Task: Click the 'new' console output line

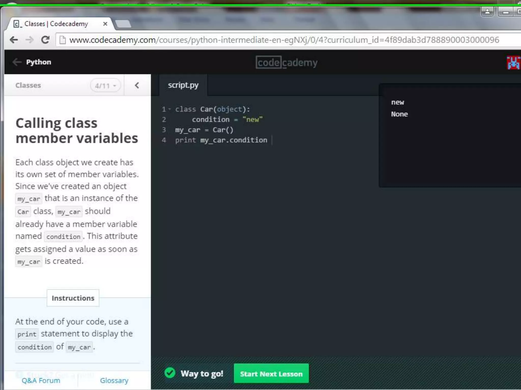Action: click(x=398, y=102)
